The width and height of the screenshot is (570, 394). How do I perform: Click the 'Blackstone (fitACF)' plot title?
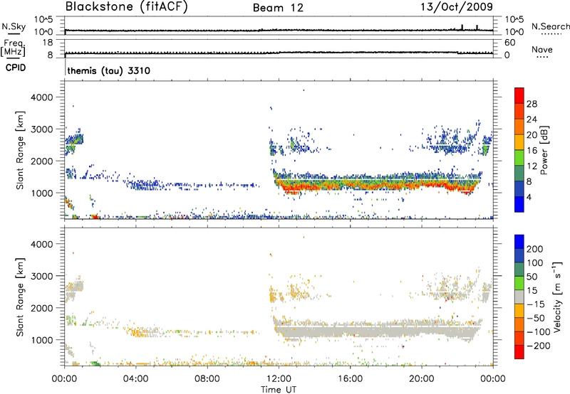(x=126, y=6)
